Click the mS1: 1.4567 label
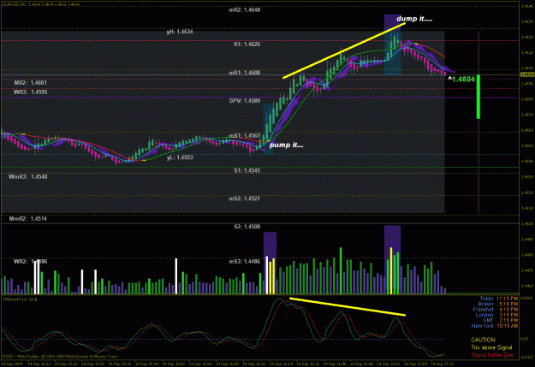Viewport: 535px width, 367px height. pyautogui.click(x=245, y=136)
